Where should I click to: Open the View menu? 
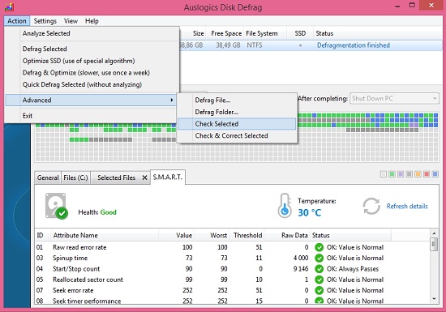71,21
